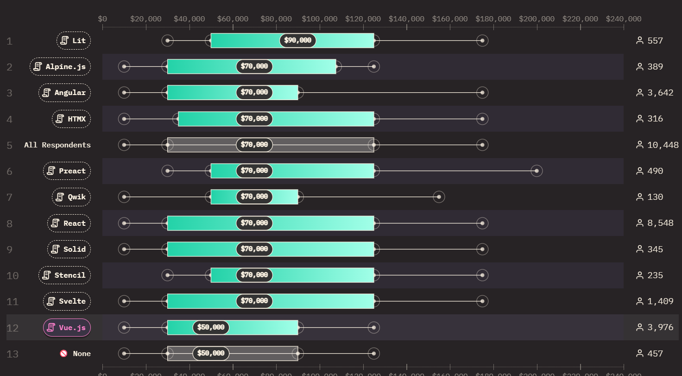Click the Stencil label button
This screenshot has width=682, height=376.
tap(64, 275)
